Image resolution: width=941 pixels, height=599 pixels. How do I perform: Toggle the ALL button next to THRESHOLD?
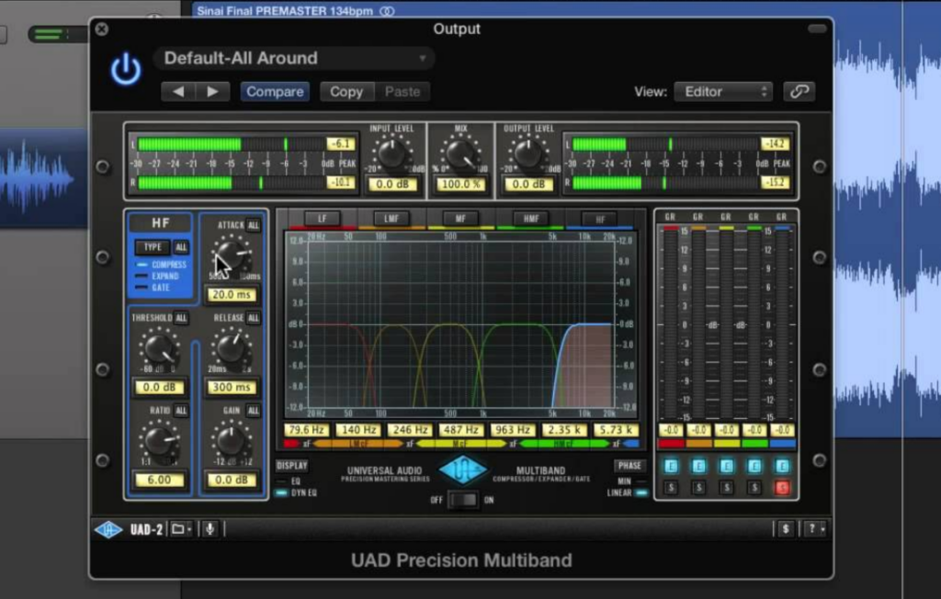(181, 318)
